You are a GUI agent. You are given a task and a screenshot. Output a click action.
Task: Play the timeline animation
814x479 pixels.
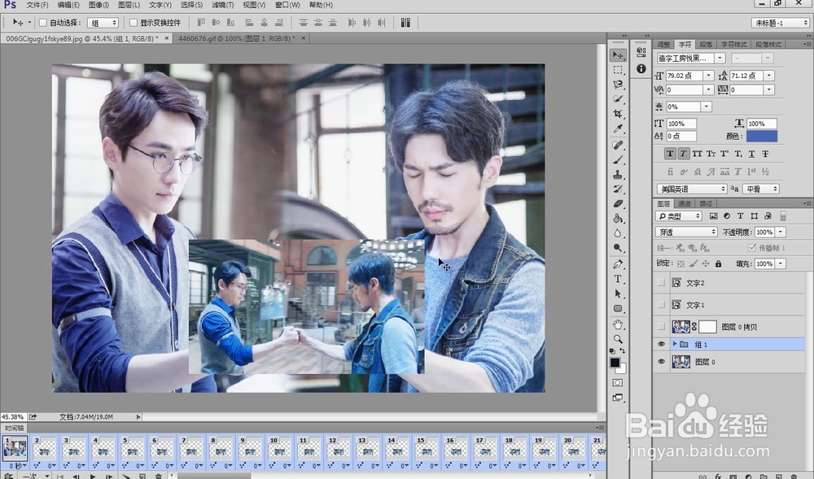pos(93,476)
